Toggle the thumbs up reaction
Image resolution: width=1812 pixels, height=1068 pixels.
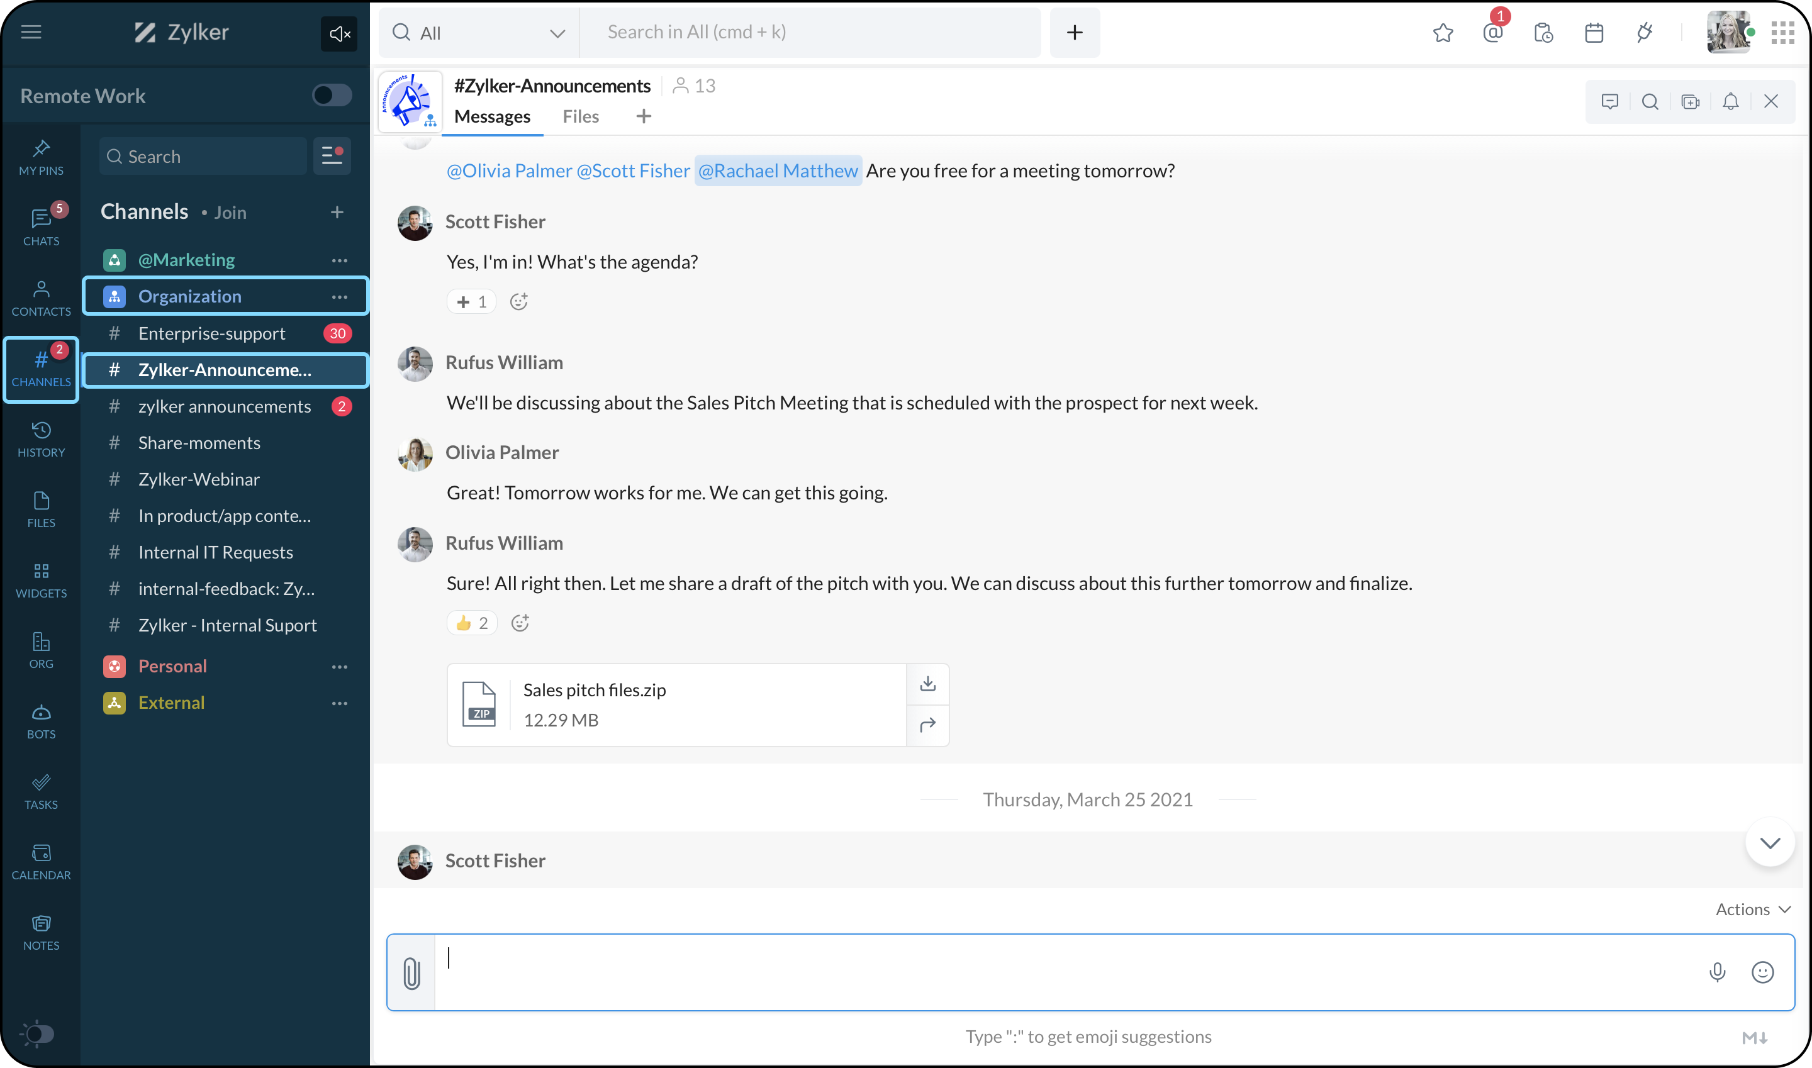pos(471,623)
